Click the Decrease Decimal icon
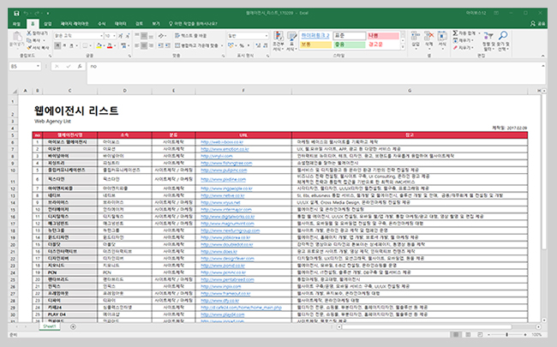This screenshot has height=347, width=557. click(x=265, y=45)
